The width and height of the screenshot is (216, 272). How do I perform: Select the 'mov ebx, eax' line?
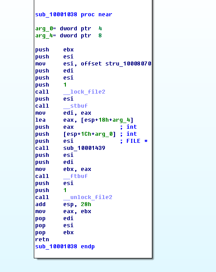pos(63,169)
